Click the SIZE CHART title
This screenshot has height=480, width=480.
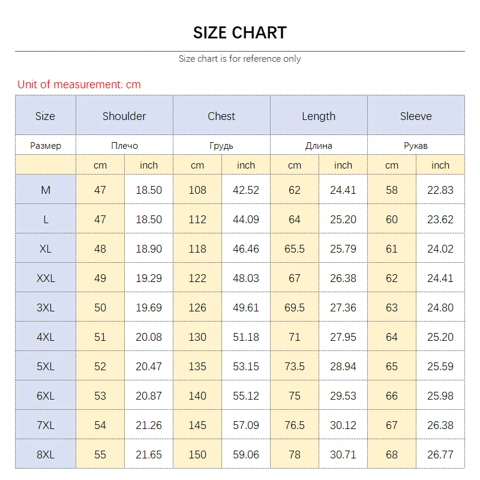tap(239, 32)
